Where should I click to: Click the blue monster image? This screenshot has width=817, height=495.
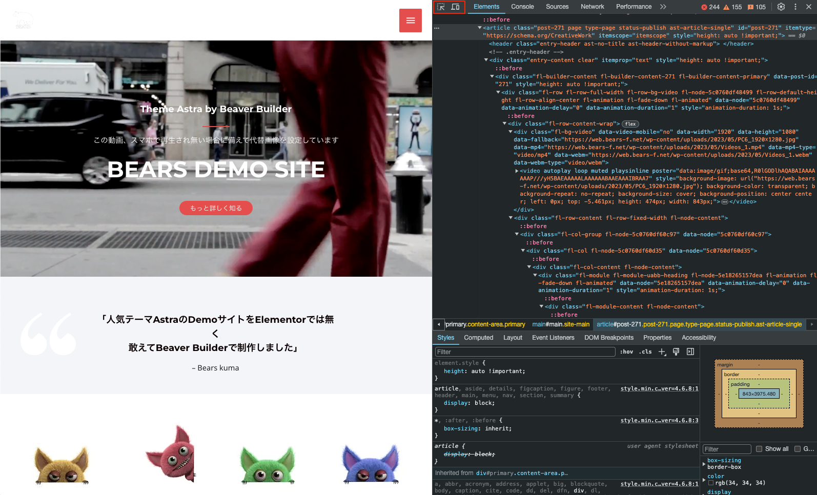(x=371, y=464)
